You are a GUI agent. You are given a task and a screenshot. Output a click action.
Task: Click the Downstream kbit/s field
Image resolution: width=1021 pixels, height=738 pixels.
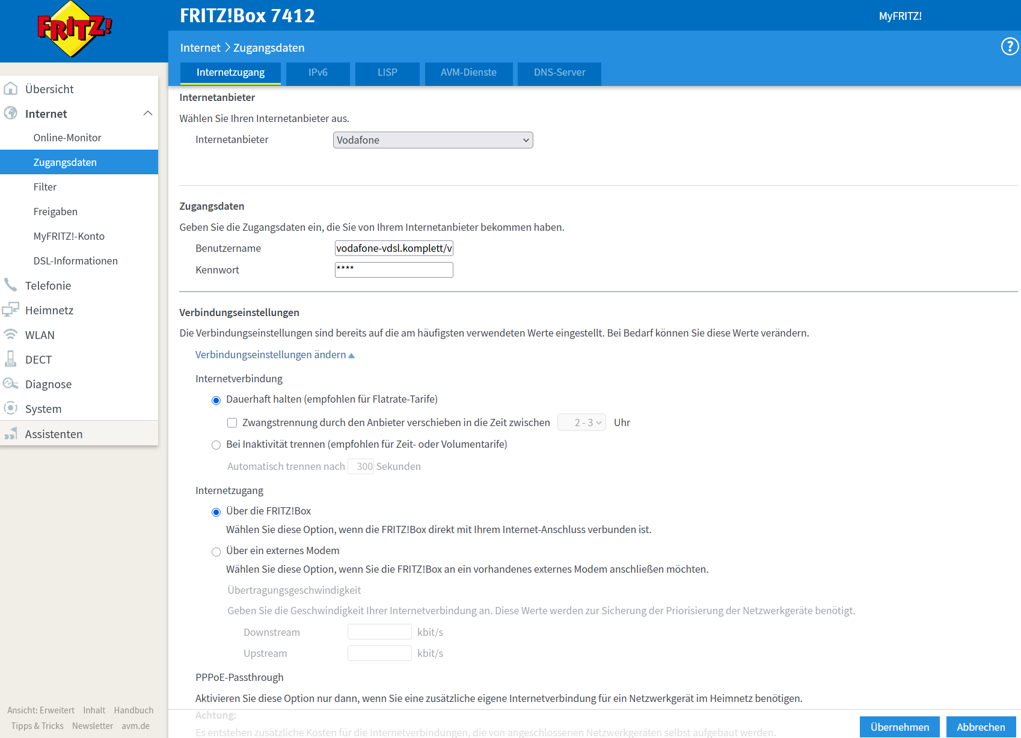click(x=379, y=632)
